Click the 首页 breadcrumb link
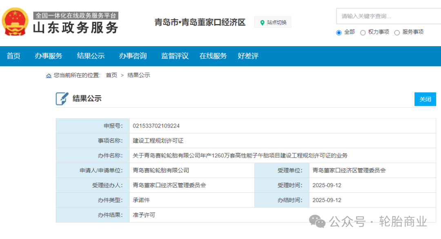The image size is (441, 239). pyautogui.click(x=111, y=75)
